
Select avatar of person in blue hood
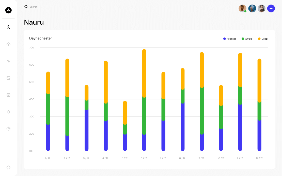coord(252,8)
